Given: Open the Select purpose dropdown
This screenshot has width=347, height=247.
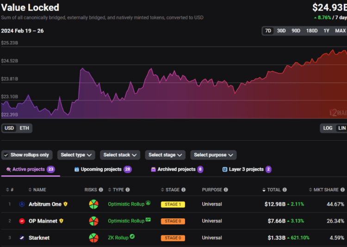Looking at the screenshot, I should coord(213,155).
